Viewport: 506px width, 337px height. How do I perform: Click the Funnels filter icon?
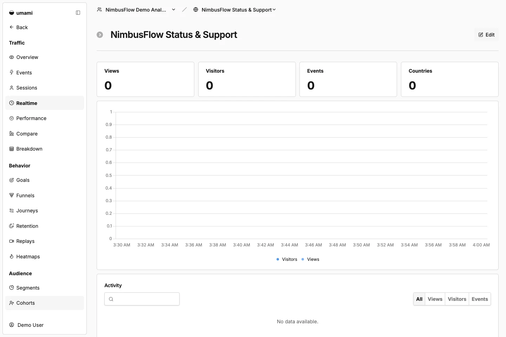[x=12, y=195]
